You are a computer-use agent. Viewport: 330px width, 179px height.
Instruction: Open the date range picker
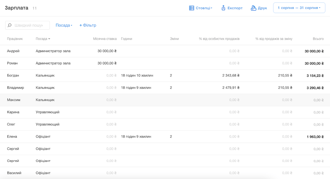pos(299,8)
